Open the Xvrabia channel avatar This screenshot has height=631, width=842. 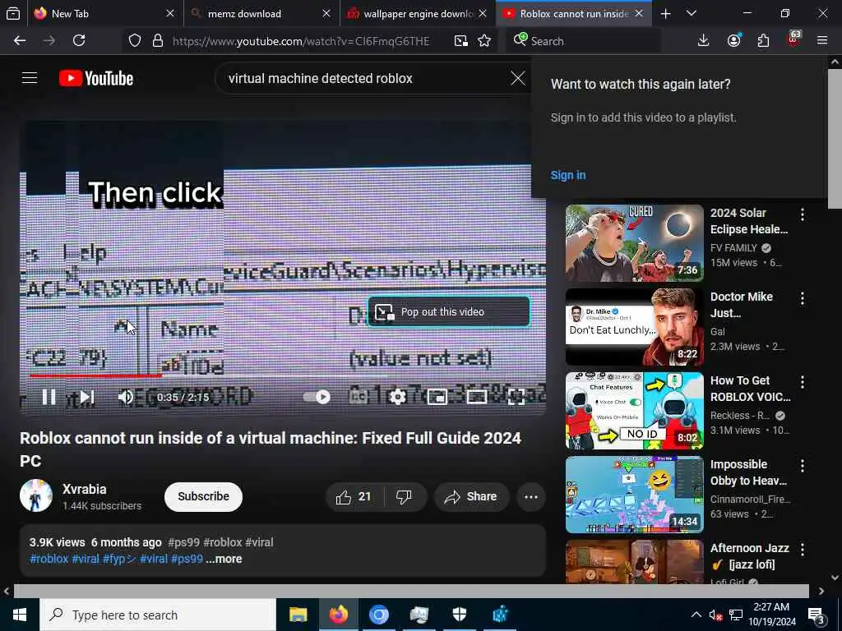click(x=36, y=495)
